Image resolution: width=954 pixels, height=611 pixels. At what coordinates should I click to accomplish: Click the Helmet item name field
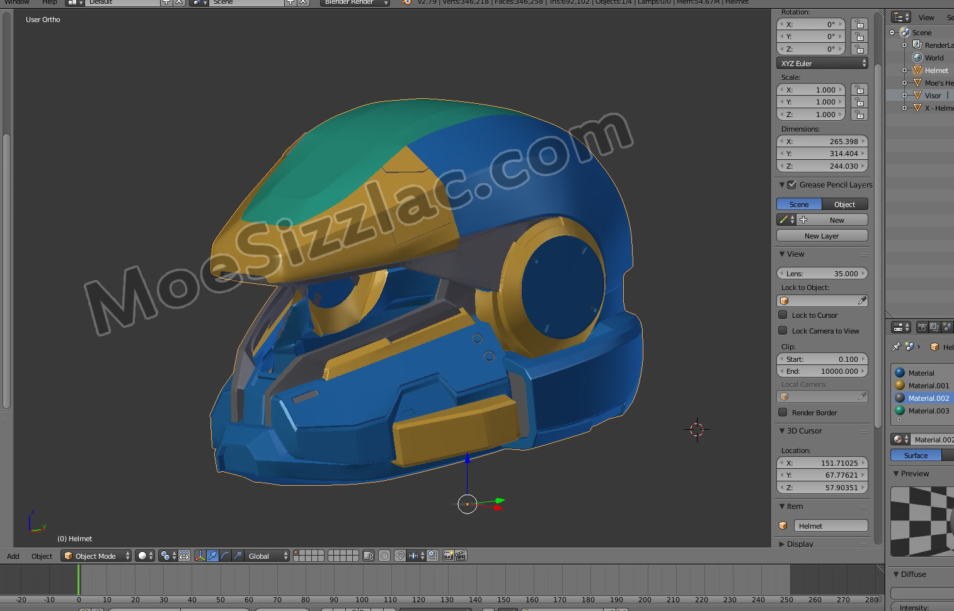(830, 526)
